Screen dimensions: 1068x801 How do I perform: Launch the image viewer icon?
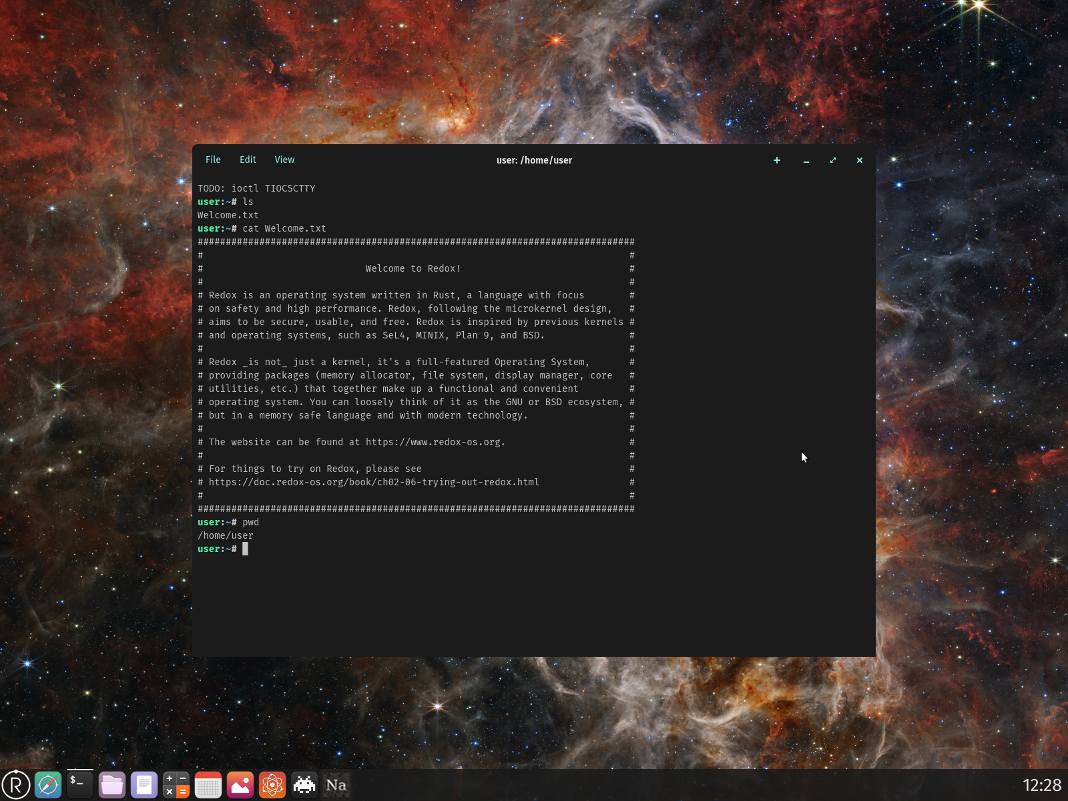click(240, 785)
